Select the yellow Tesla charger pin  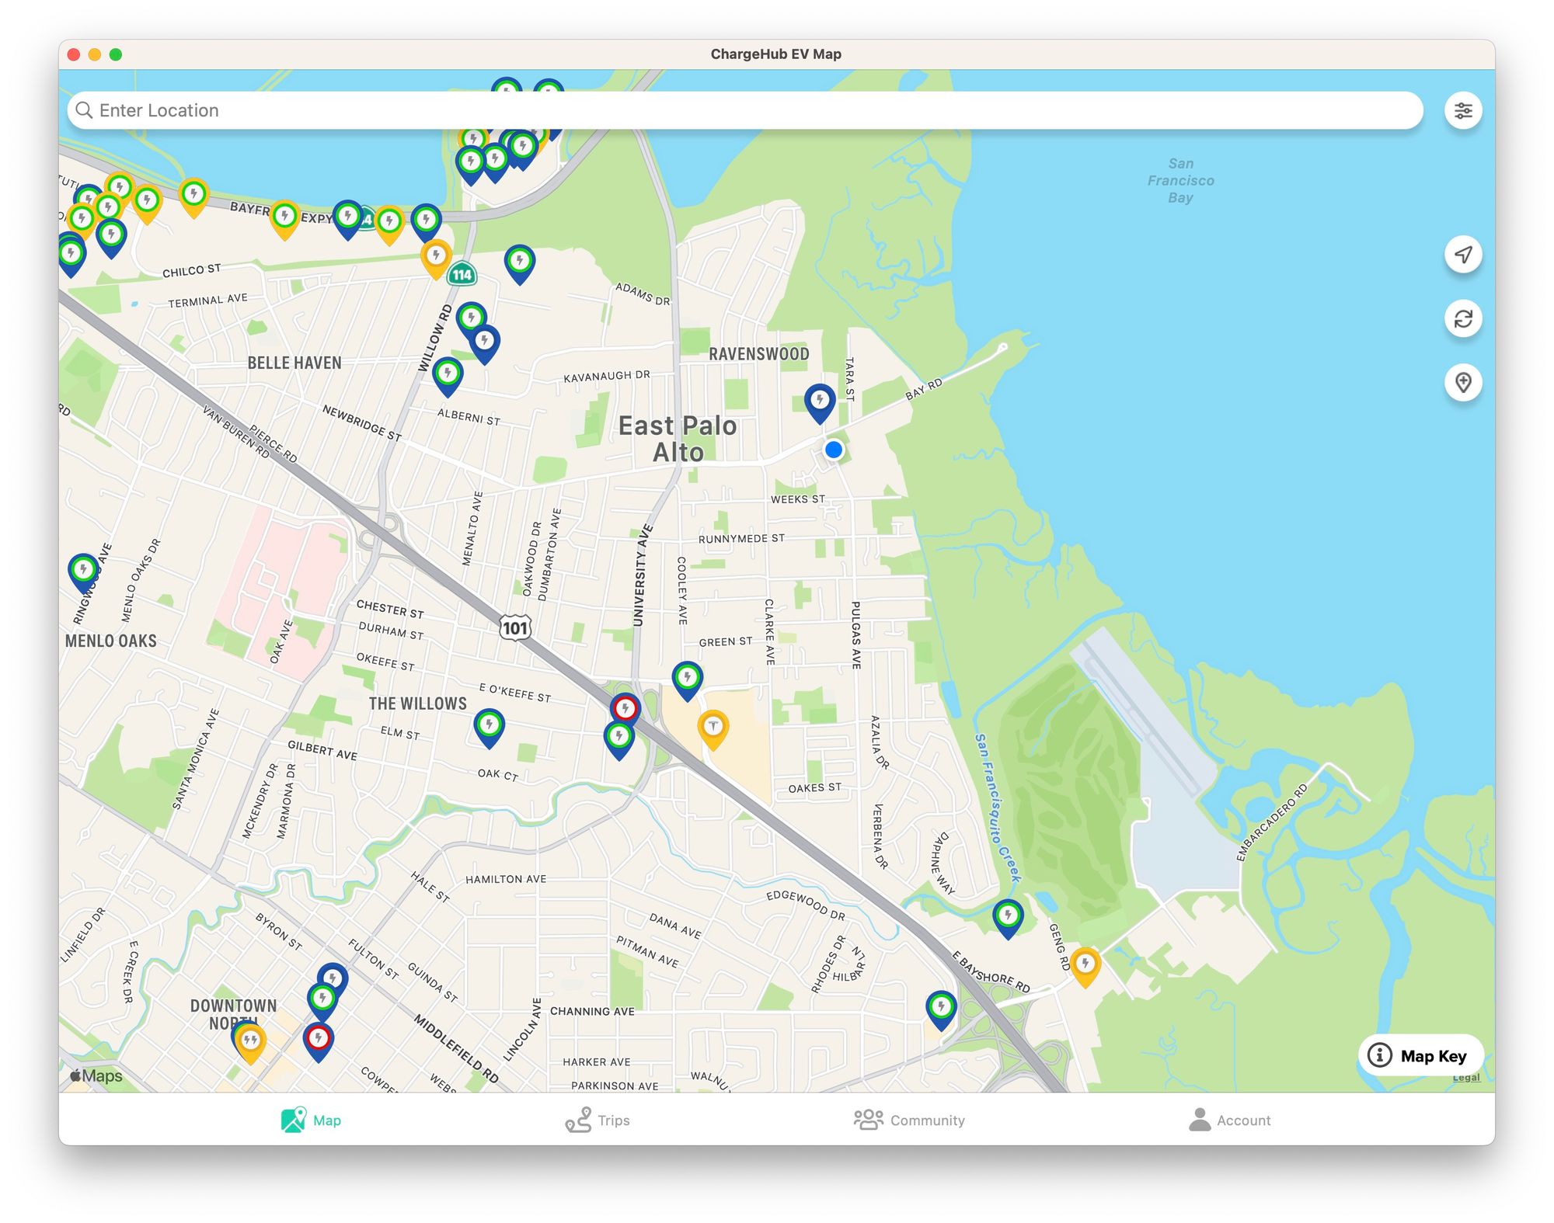click(713, 729)
